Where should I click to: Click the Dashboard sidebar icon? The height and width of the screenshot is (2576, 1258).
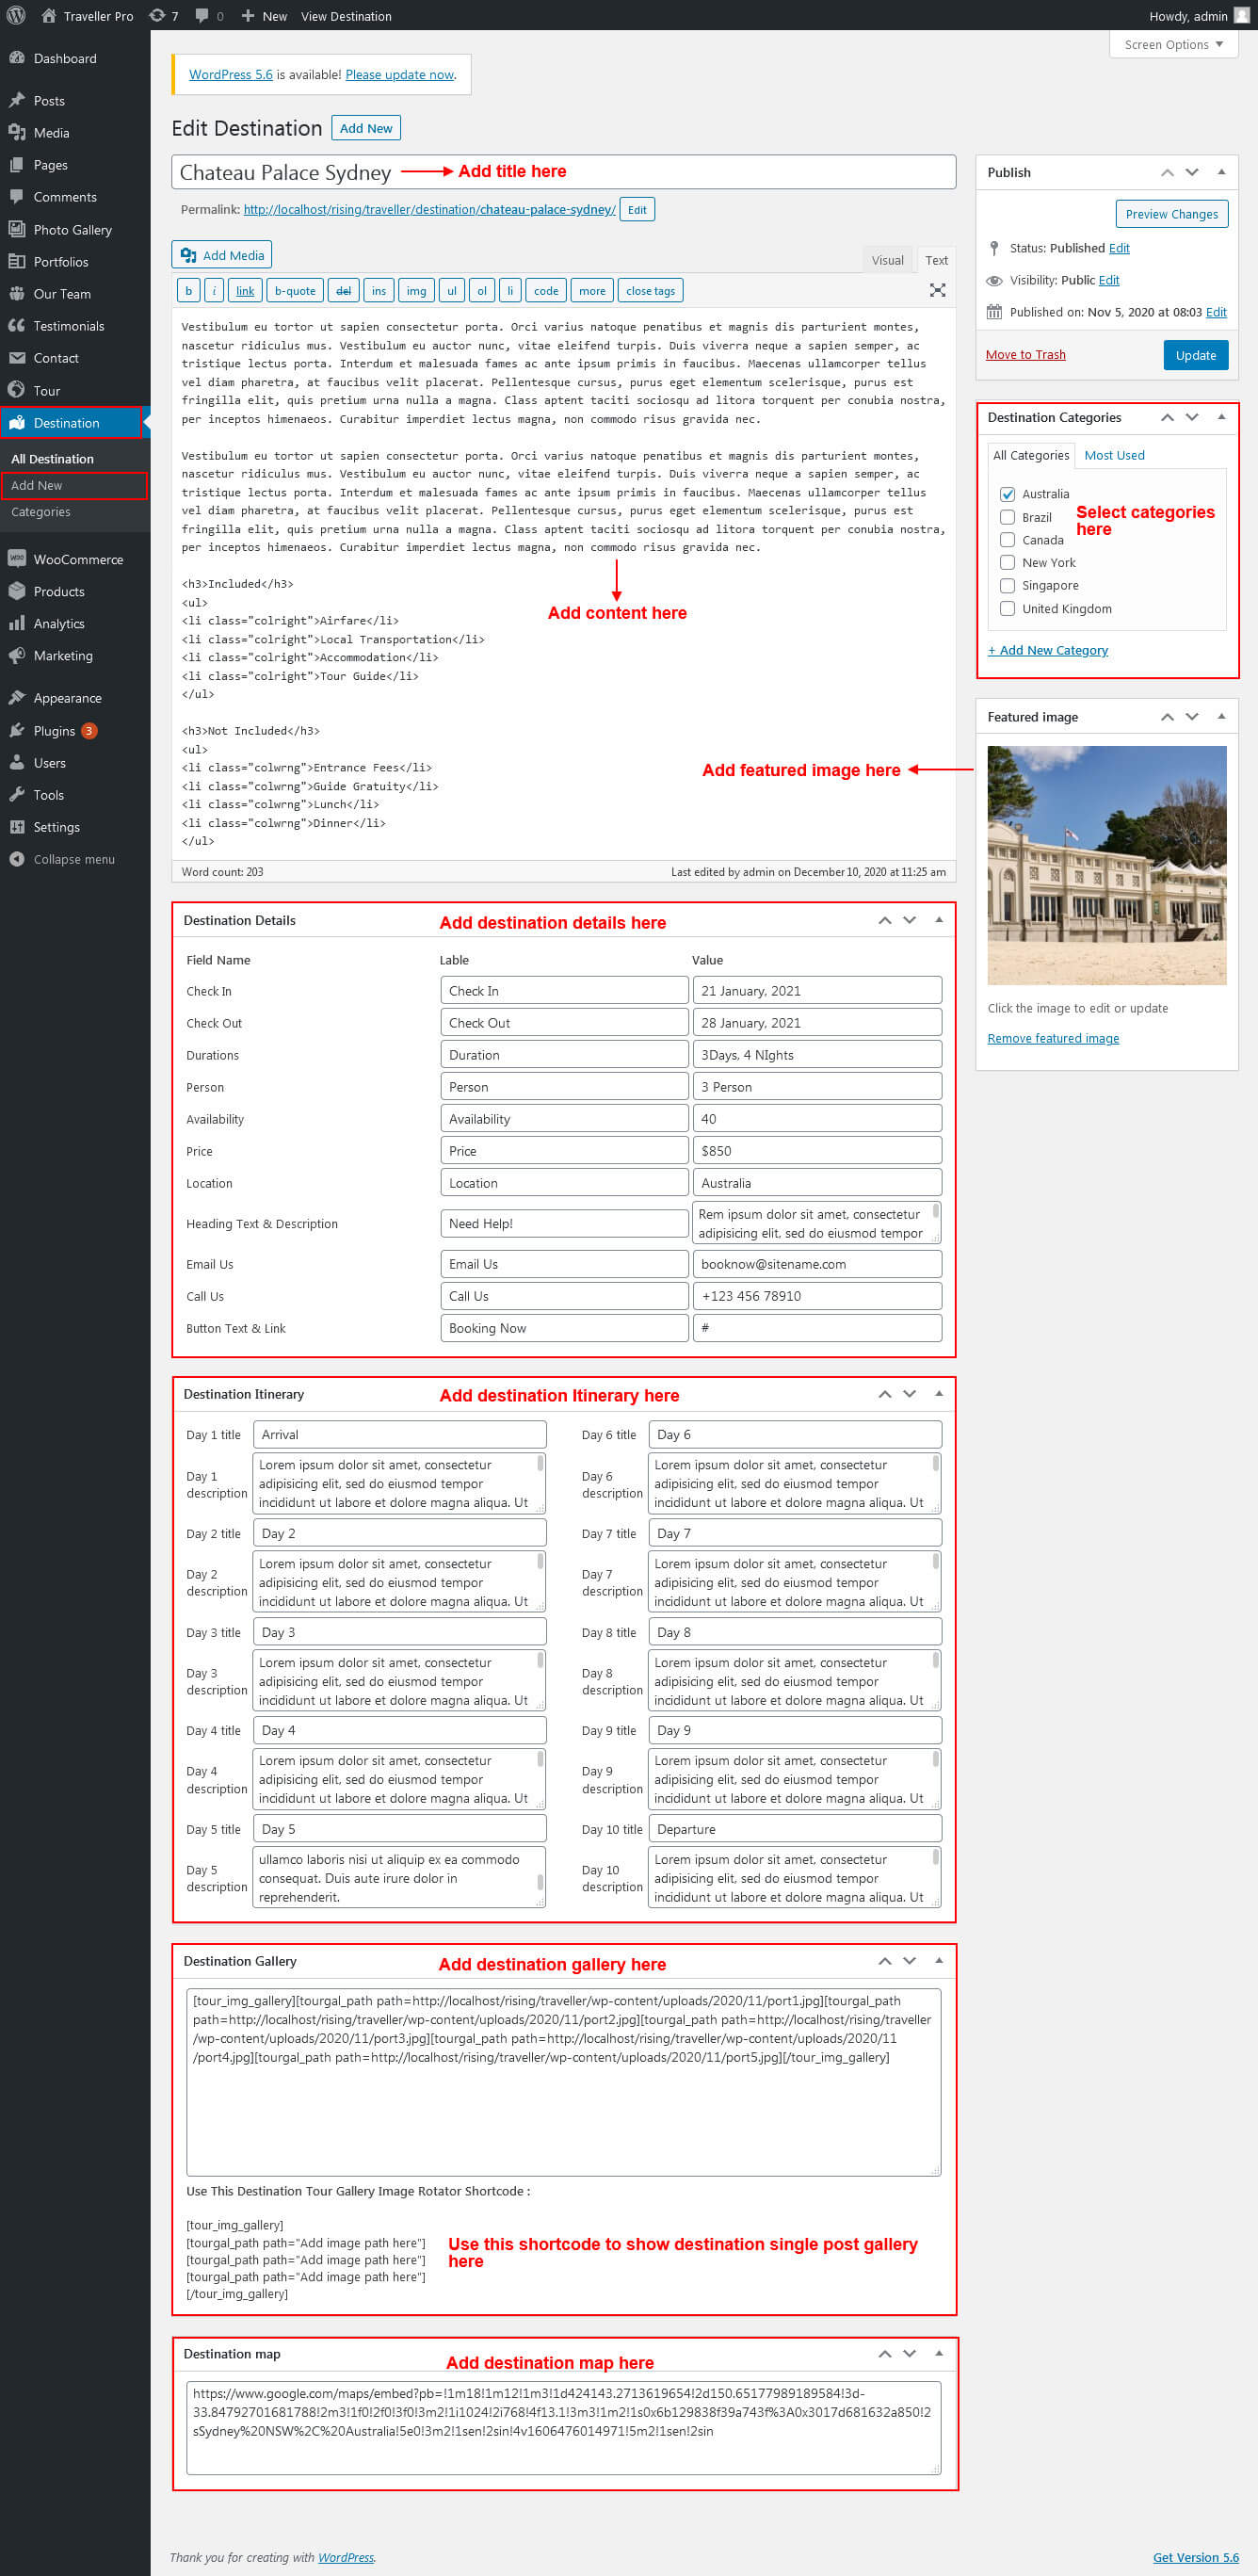[17, 58]
